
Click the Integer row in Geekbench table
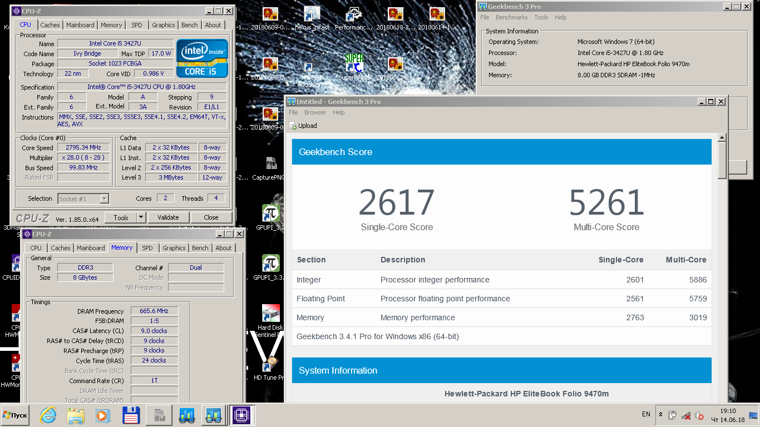502,280
